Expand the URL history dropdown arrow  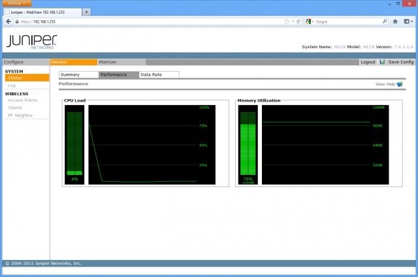293,22
